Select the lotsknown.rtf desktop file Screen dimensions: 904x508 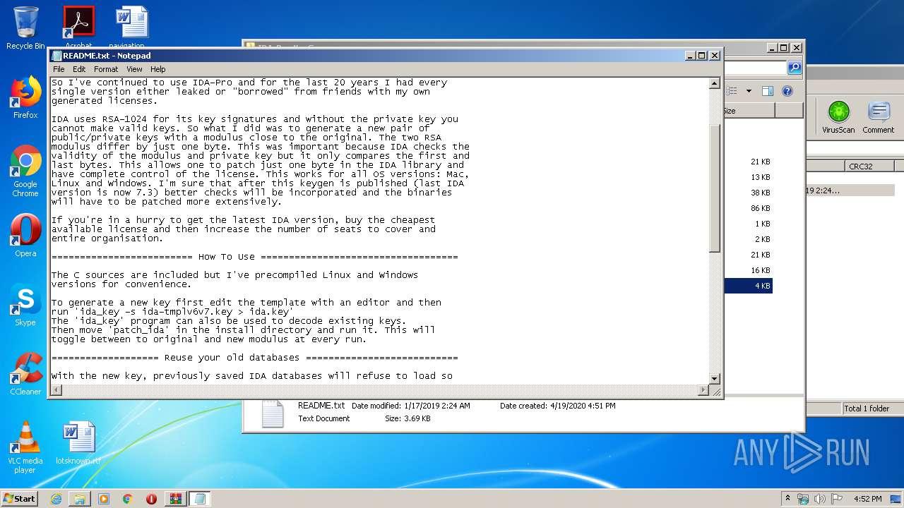[78, 443]
